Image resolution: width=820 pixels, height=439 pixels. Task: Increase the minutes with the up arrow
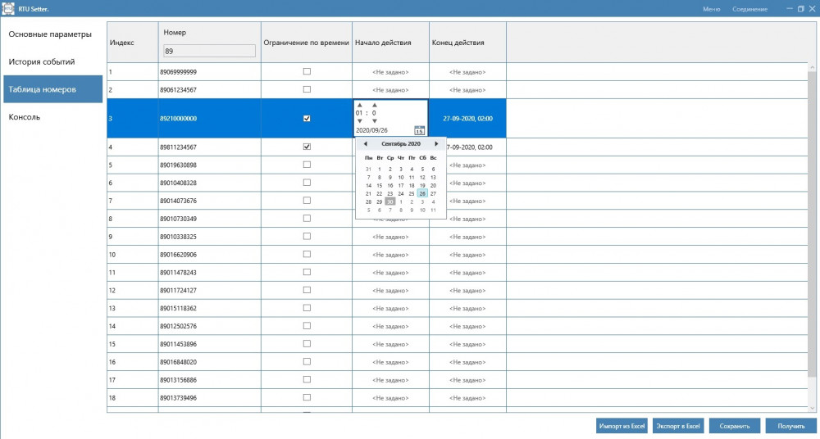pyautogui.click(x=375, y=105)
